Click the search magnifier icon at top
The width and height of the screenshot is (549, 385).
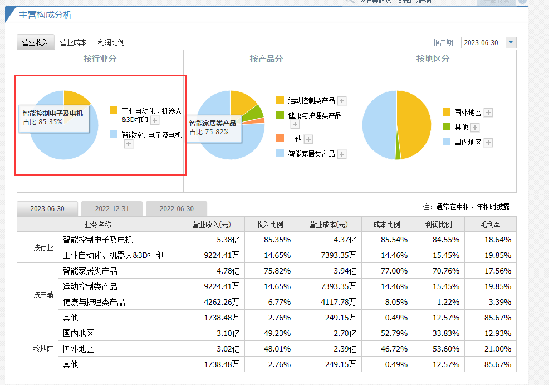click(x=349, y=1)
